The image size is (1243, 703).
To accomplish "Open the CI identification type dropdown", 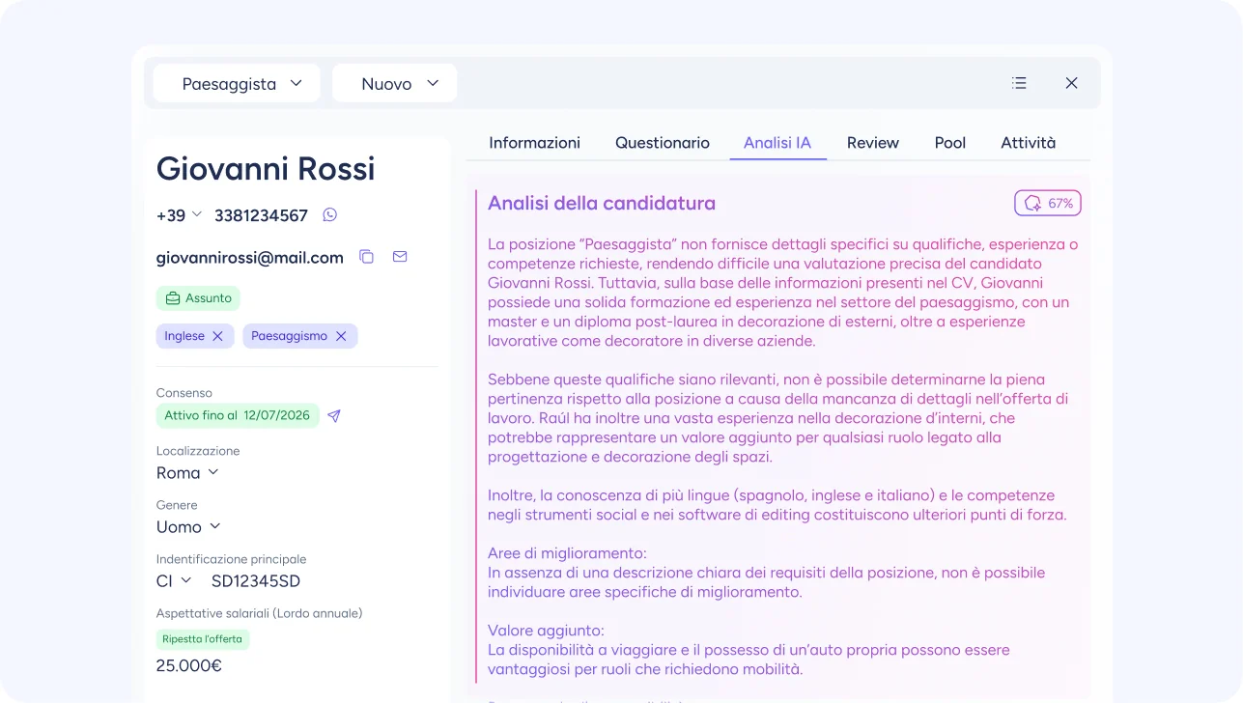I will pyautogui.click(x=174, y=580).
